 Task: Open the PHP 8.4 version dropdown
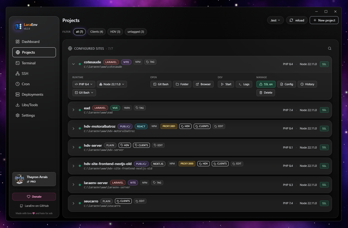(84, 84)
